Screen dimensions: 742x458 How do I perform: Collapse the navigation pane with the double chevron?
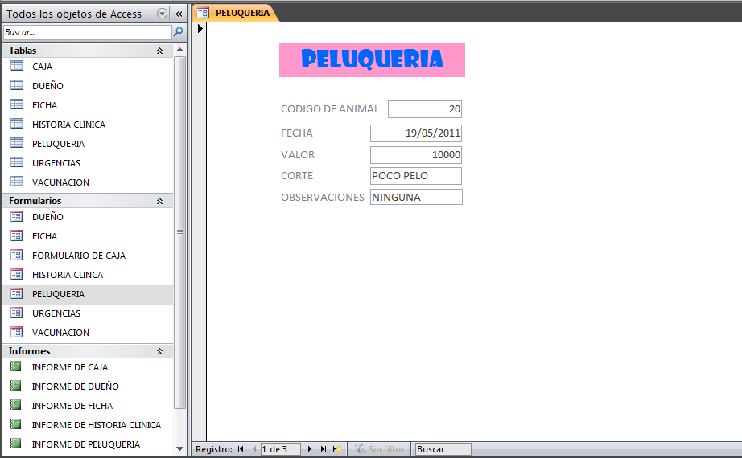tap(179, 14)
